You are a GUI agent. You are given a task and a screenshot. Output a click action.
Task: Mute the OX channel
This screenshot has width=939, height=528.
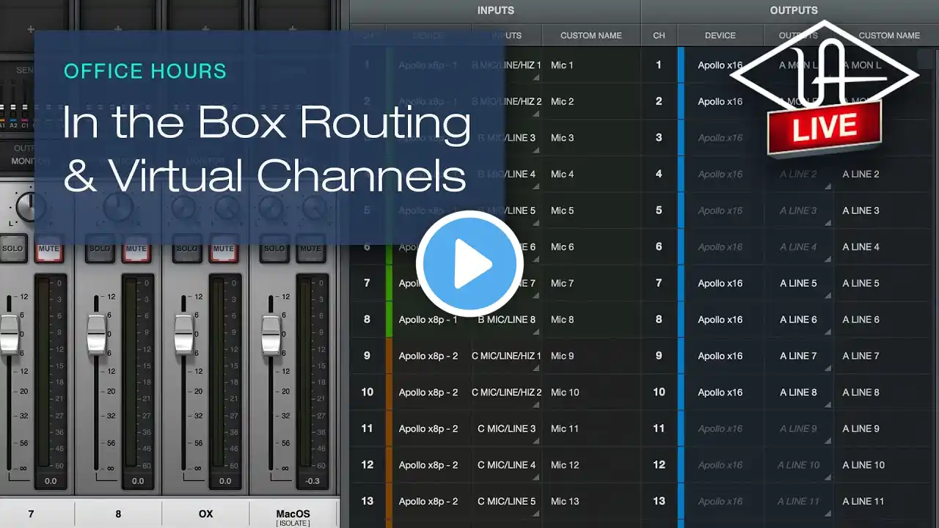click(223, 249)
